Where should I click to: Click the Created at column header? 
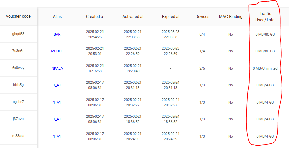(x=95, y=17)
